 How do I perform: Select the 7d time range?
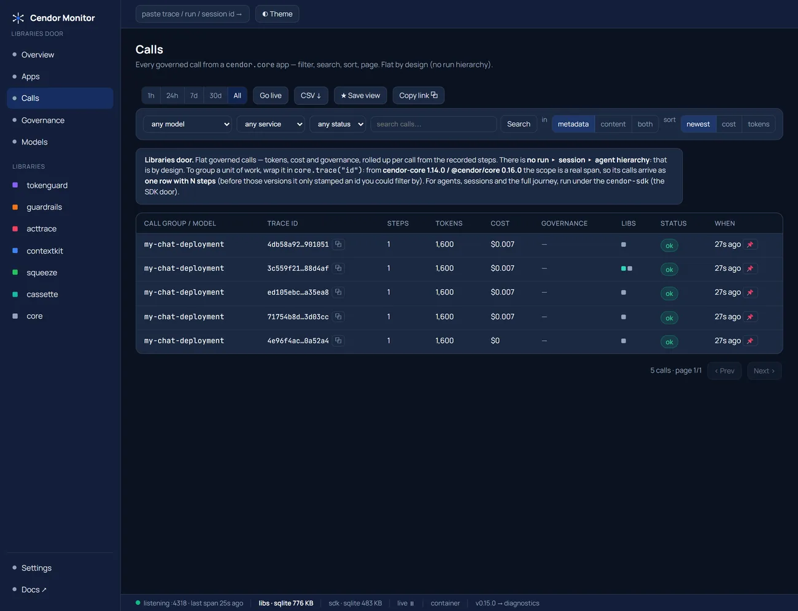194,95
